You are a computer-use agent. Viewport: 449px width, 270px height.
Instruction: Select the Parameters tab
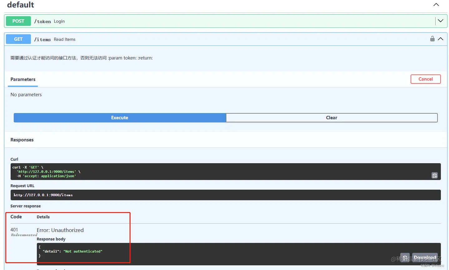(23, 79)
